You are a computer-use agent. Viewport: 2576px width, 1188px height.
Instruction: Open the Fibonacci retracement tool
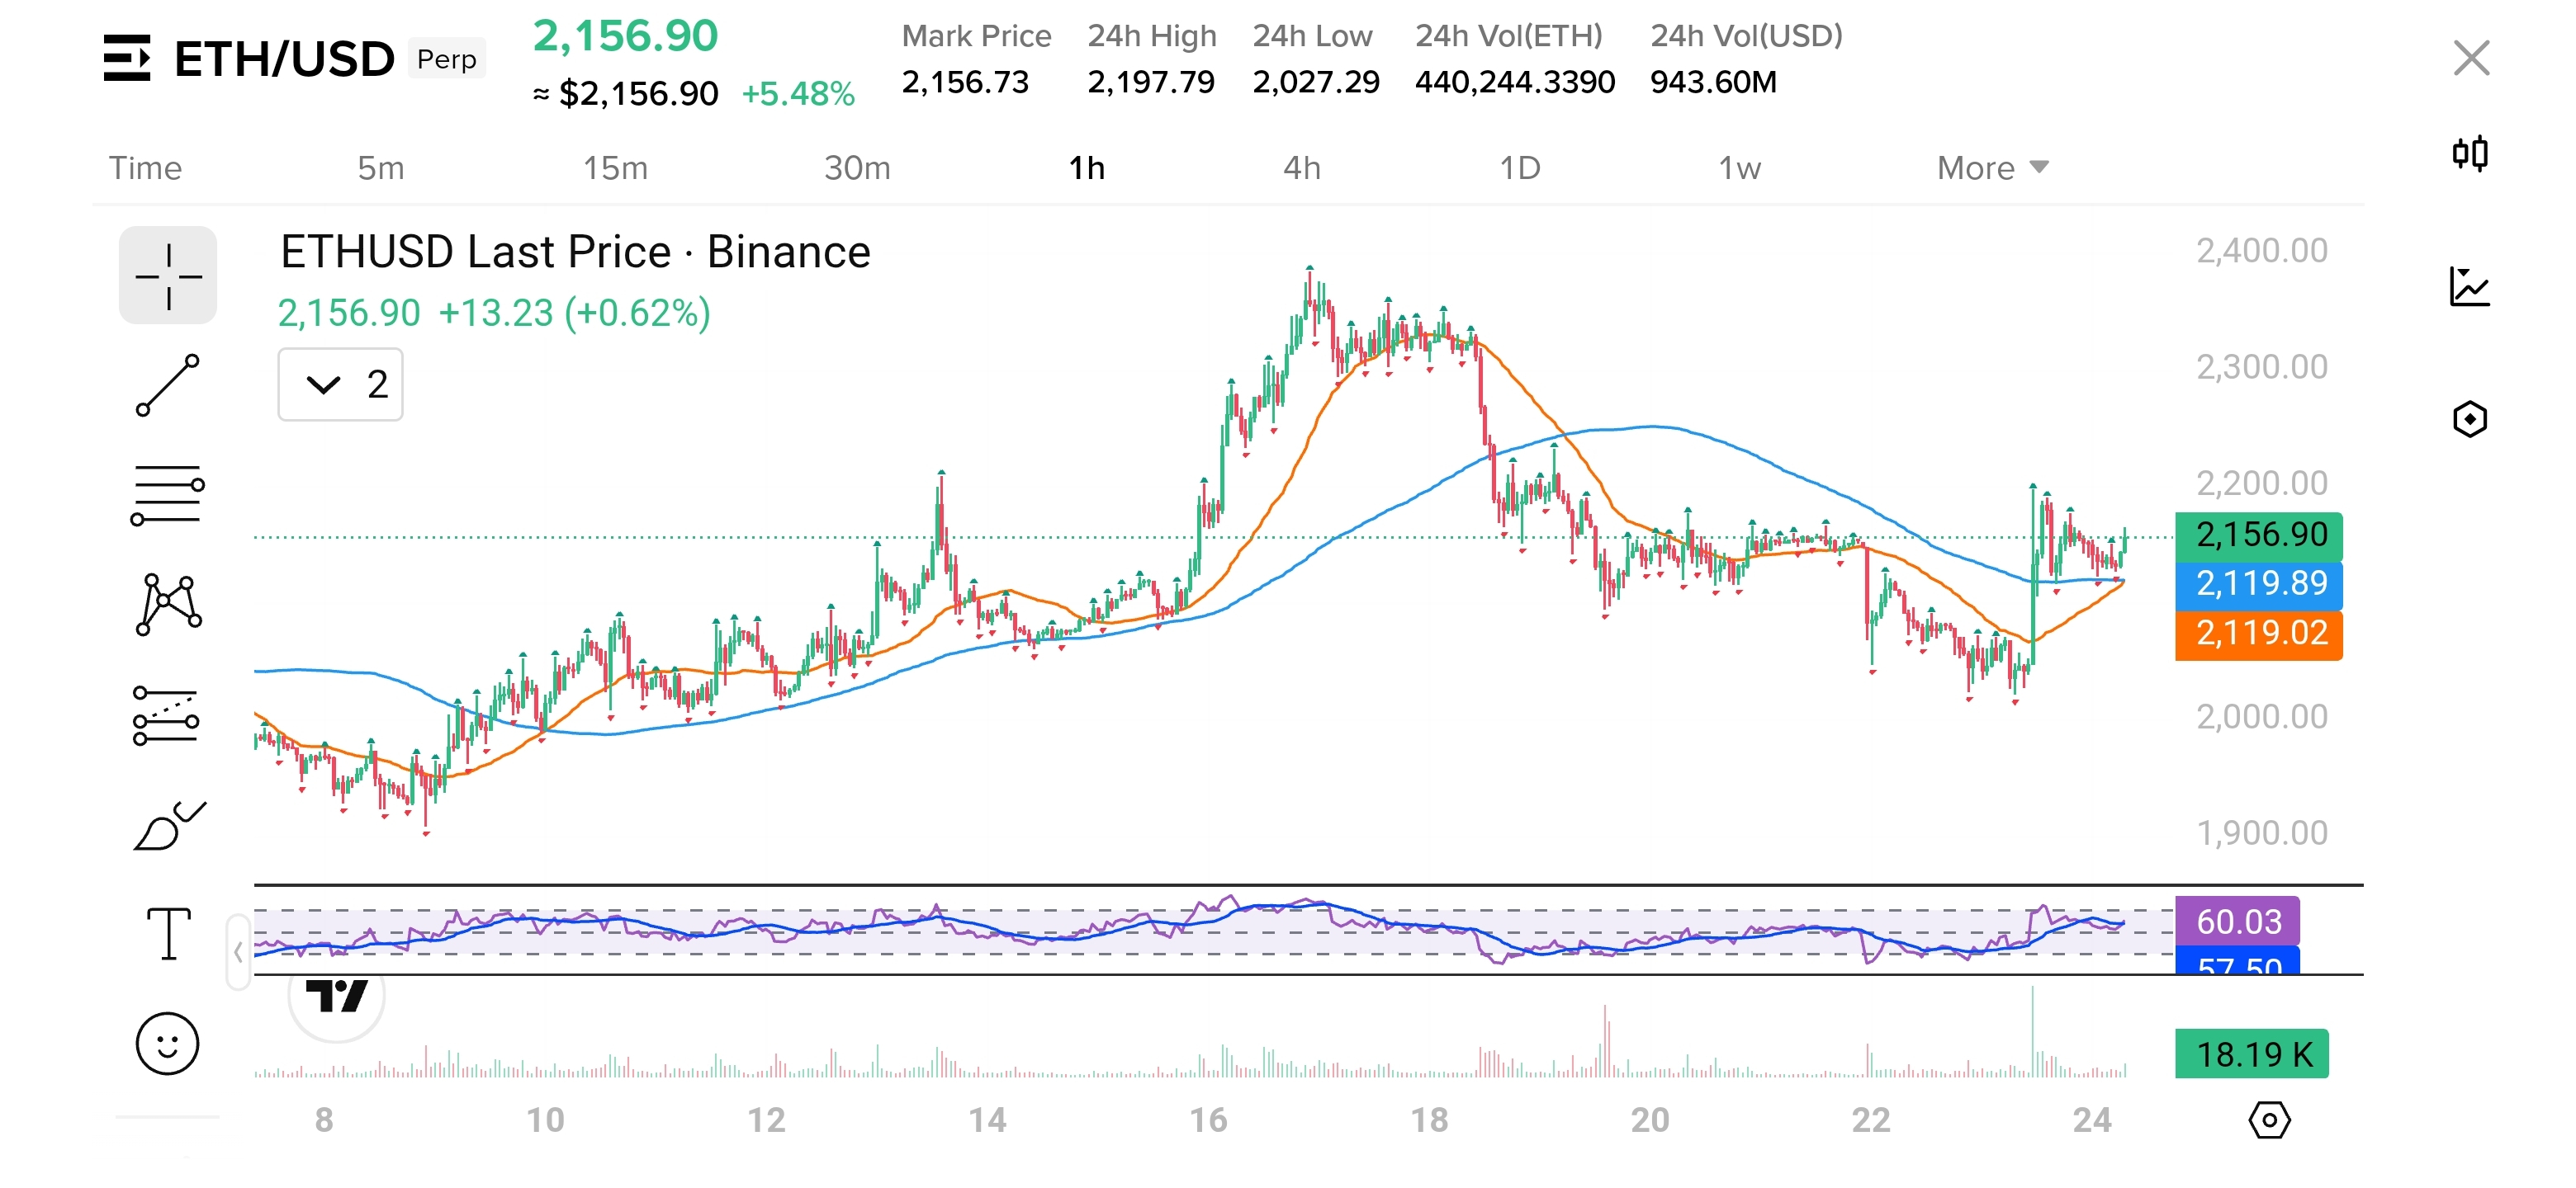168,496
